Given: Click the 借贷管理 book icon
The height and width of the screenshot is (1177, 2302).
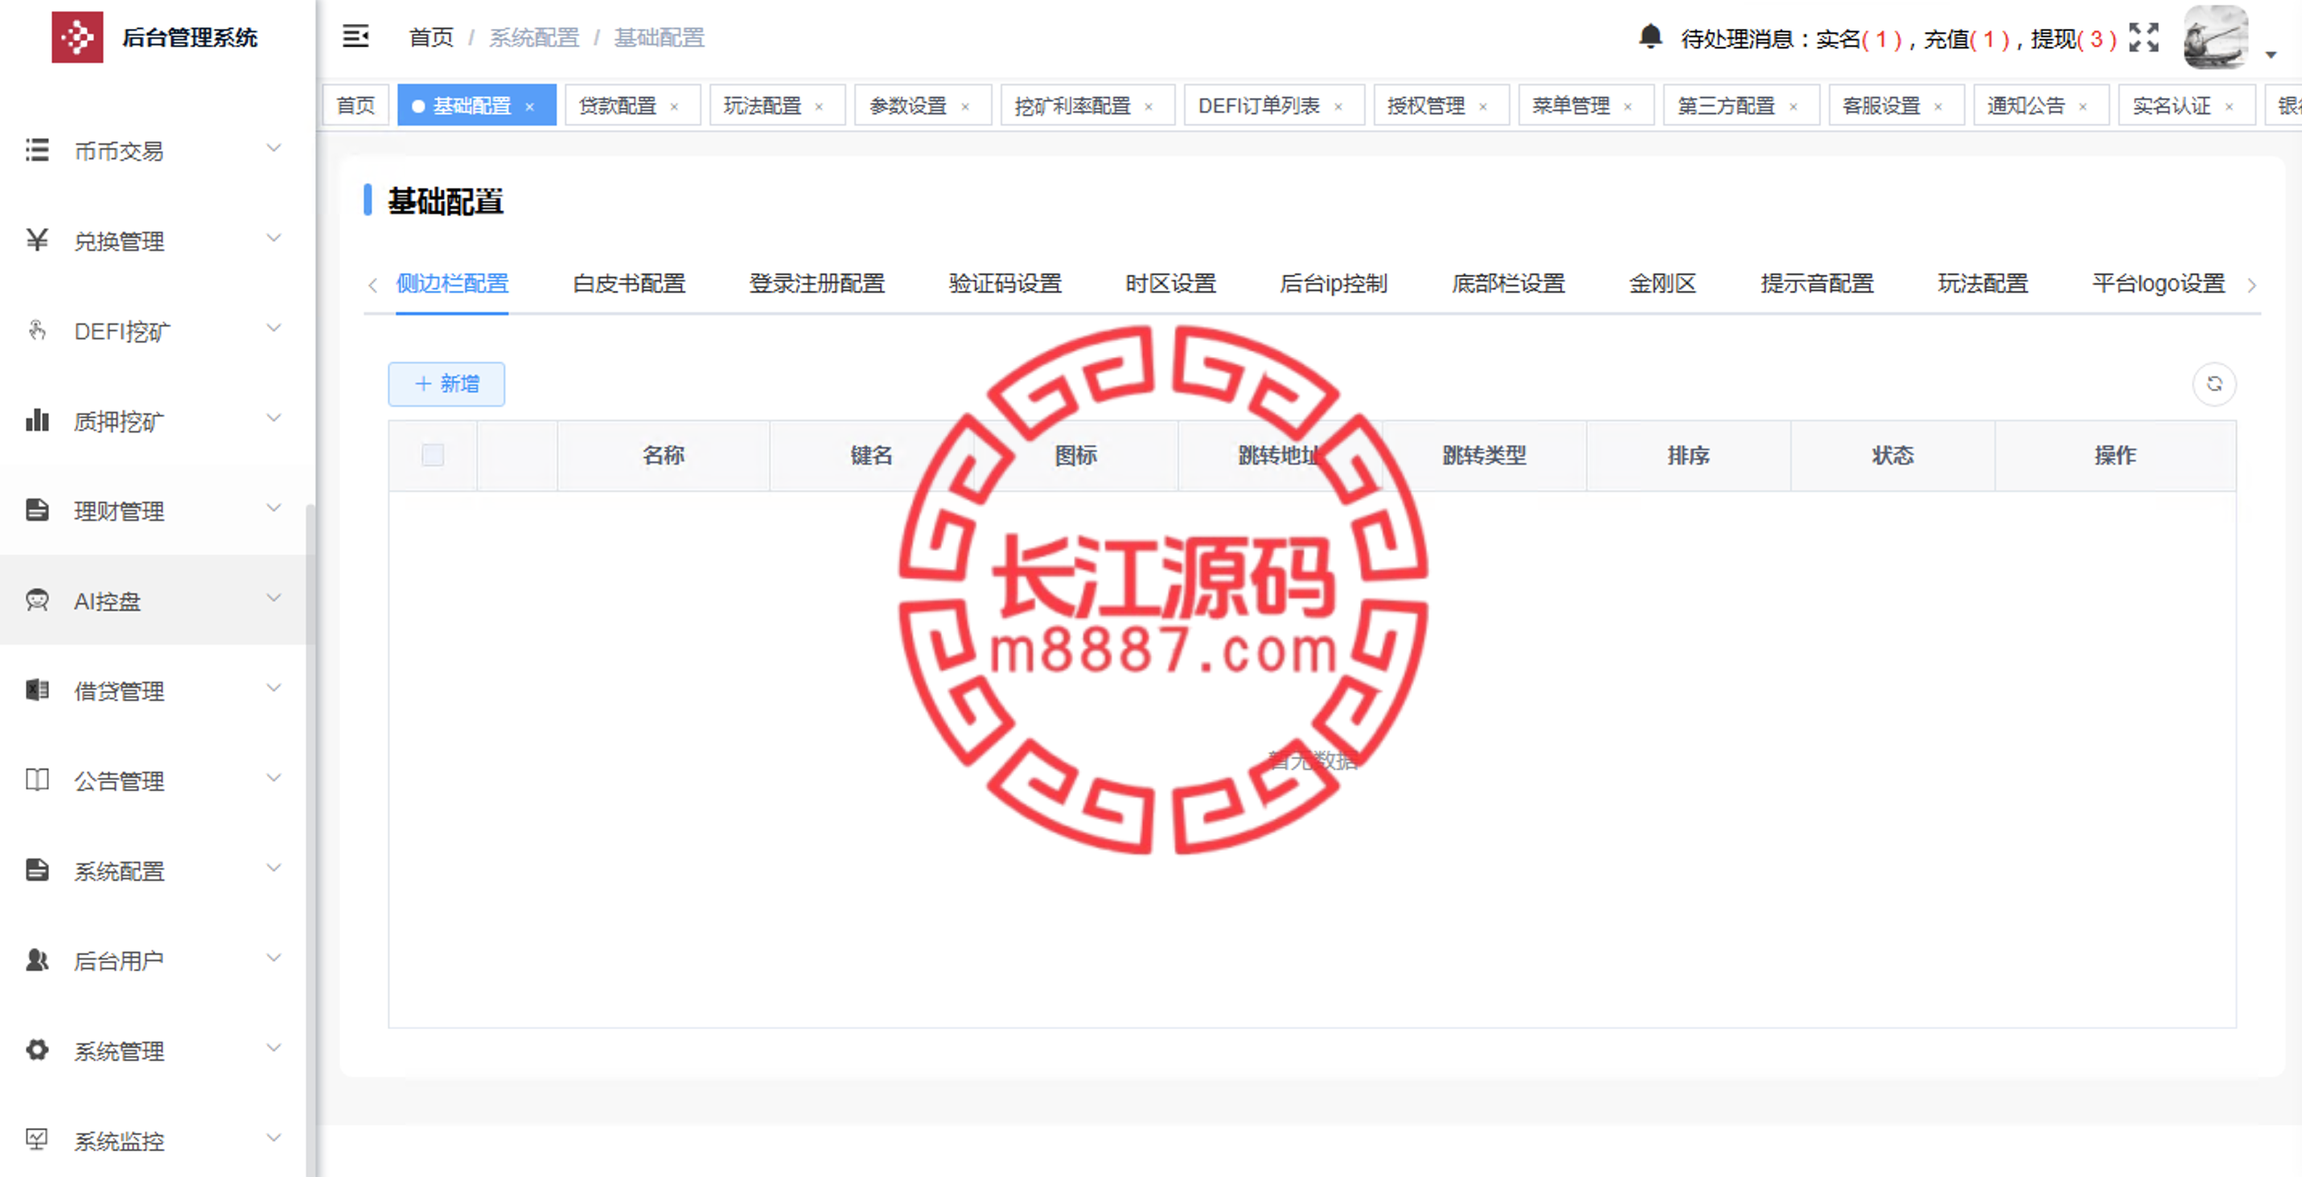Looking at the screenshot, I should coord(37,690).
